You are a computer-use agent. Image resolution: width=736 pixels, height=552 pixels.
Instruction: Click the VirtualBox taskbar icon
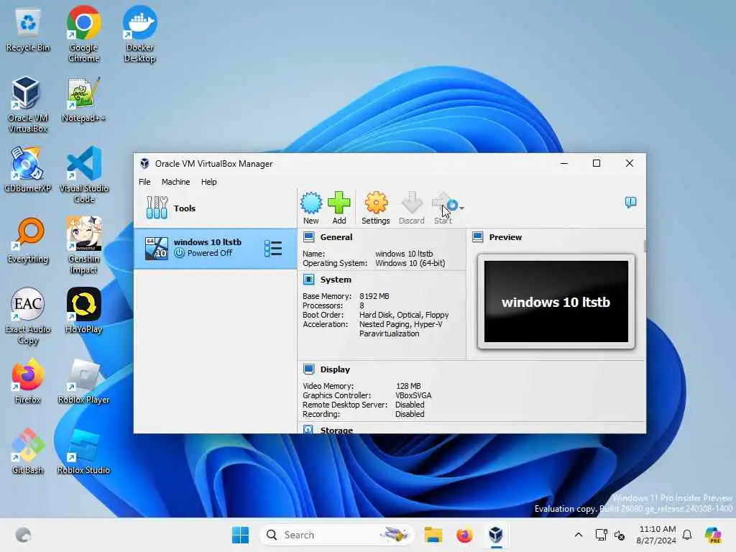tap(496, 535)
